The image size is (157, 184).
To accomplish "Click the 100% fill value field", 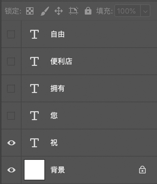I will click(x=128, y=11).
